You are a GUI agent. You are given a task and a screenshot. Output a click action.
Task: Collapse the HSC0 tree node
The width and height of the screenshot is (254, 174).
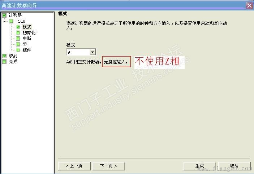[x=5, y=21]
